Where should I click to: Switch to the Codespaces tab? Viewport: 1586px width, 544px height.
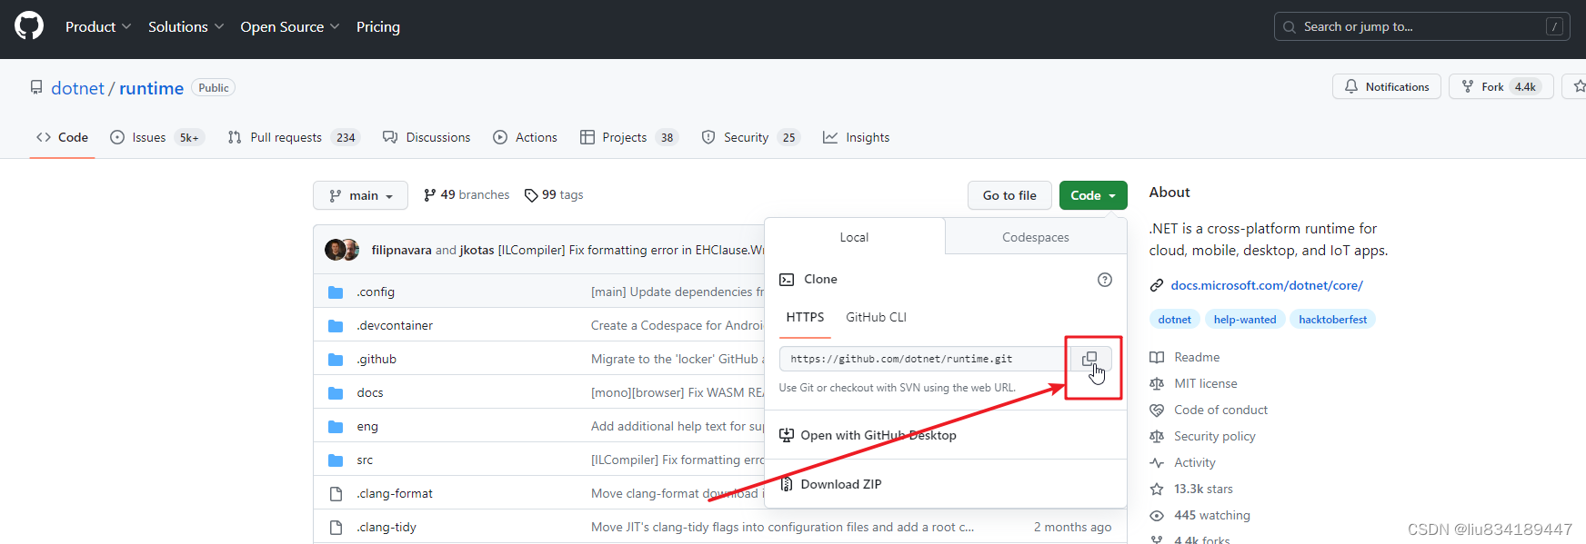click(x=1035, y=237)
